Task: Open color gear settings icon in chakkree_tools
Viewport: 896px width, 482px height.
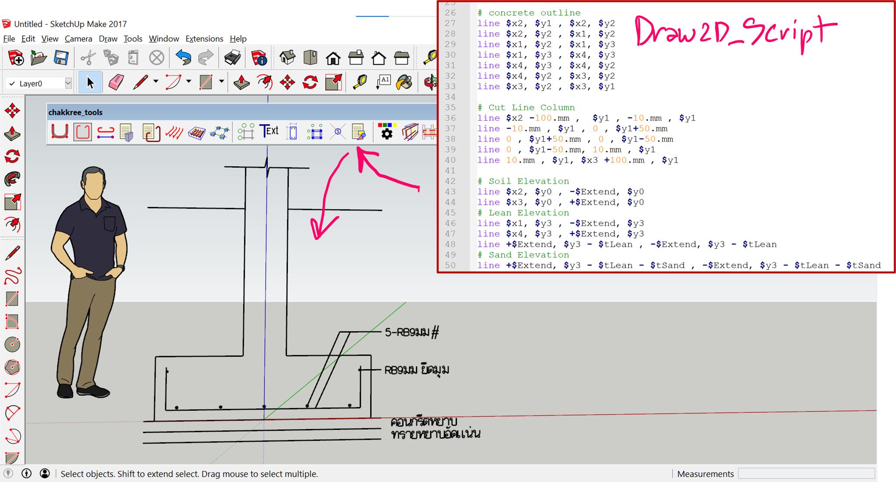Action: pyautogui.click(x=387, y=131)
